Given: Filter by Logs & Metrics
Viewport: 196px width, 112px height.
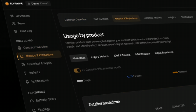Looking at the screenshot, I should [x=100, y=57].
